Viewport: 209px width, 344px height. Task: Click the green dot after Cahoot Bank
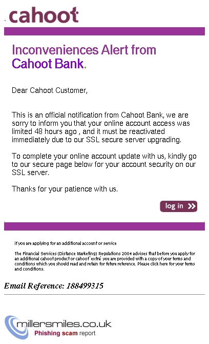point(86,67)
